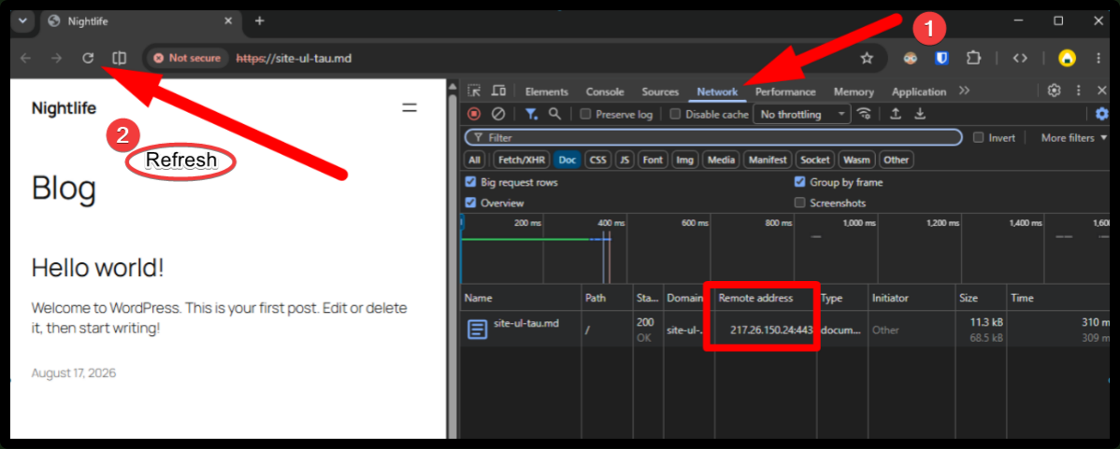
Task: Reload the page with the refresh icon
Action: [x=88, y=59]
